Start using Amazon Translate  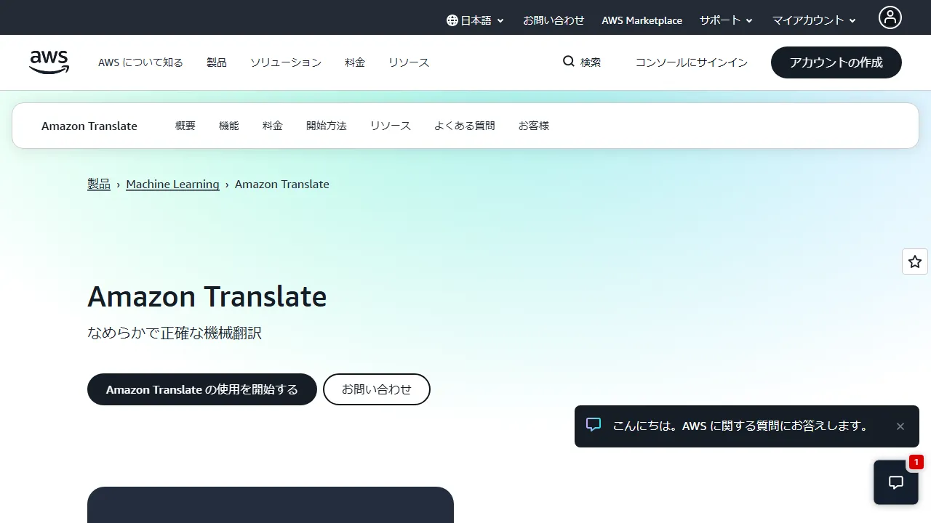pyautogui.click(x=201, y=389)
